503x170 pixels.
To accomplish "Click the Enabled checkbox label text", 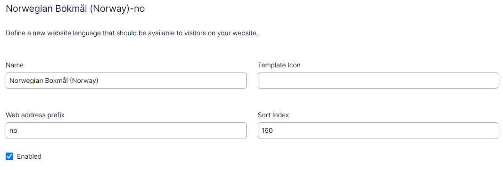I will click(x=29, y=156).
